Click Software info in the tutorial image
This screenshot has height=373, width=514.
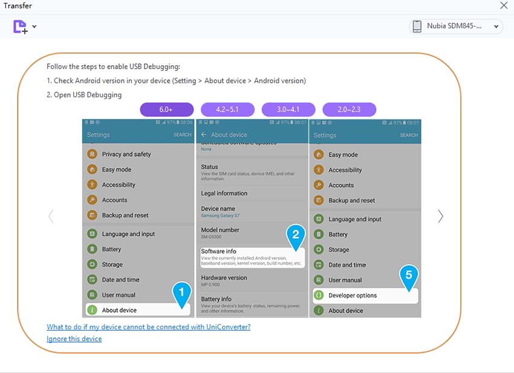coord(219,251)
